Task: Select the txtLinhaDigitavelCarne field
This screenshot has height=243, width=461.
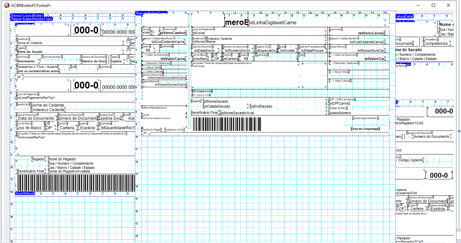Action: [x=273, y=23]
